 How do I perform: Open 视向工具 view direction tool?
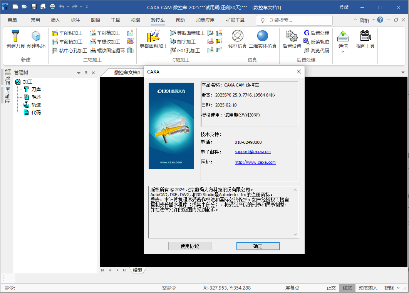365,39
